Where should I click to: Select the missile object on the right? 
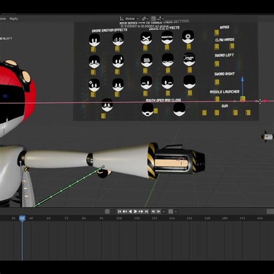pos(268,136)
